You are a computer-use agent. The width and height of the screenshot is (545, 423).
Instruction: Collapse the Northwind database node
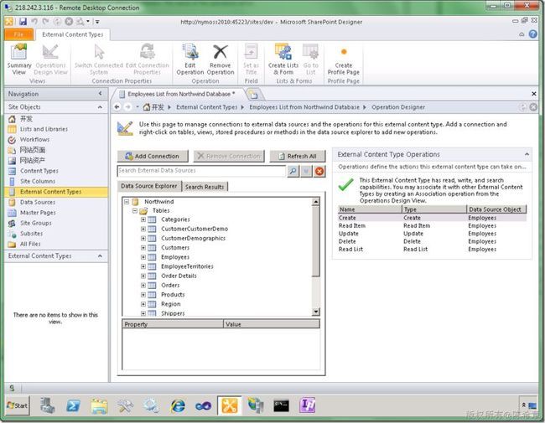pos(127,201)
